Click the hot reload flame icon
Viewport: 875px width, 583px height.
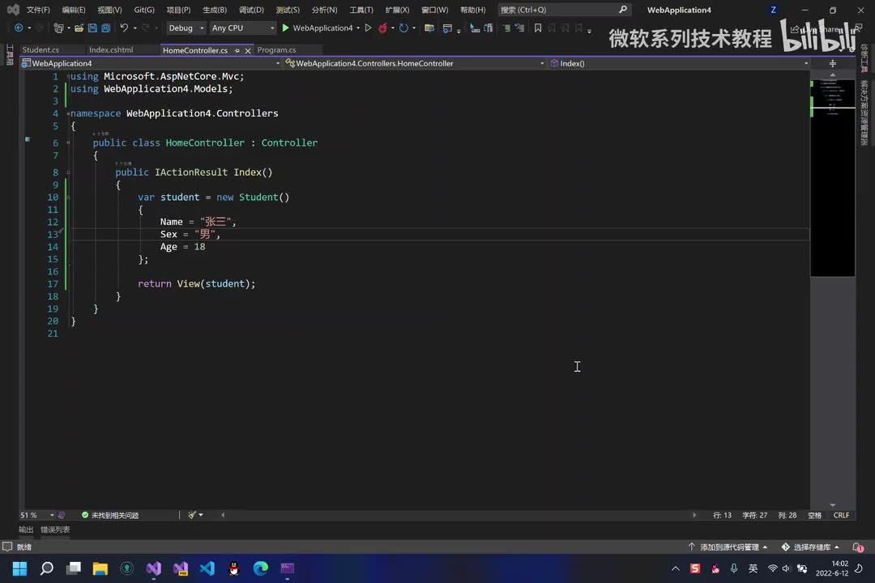click(382, 28)
